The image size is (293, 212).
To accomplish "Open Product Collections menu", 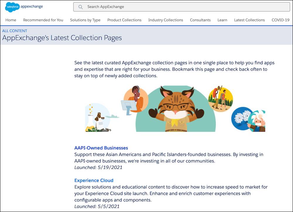I will (x=124, y=20).
